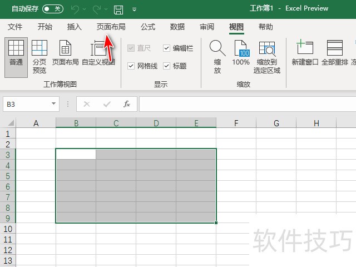Open the 缩放 zoom dialog
This screenshot has width=356, height=267.
217,57
